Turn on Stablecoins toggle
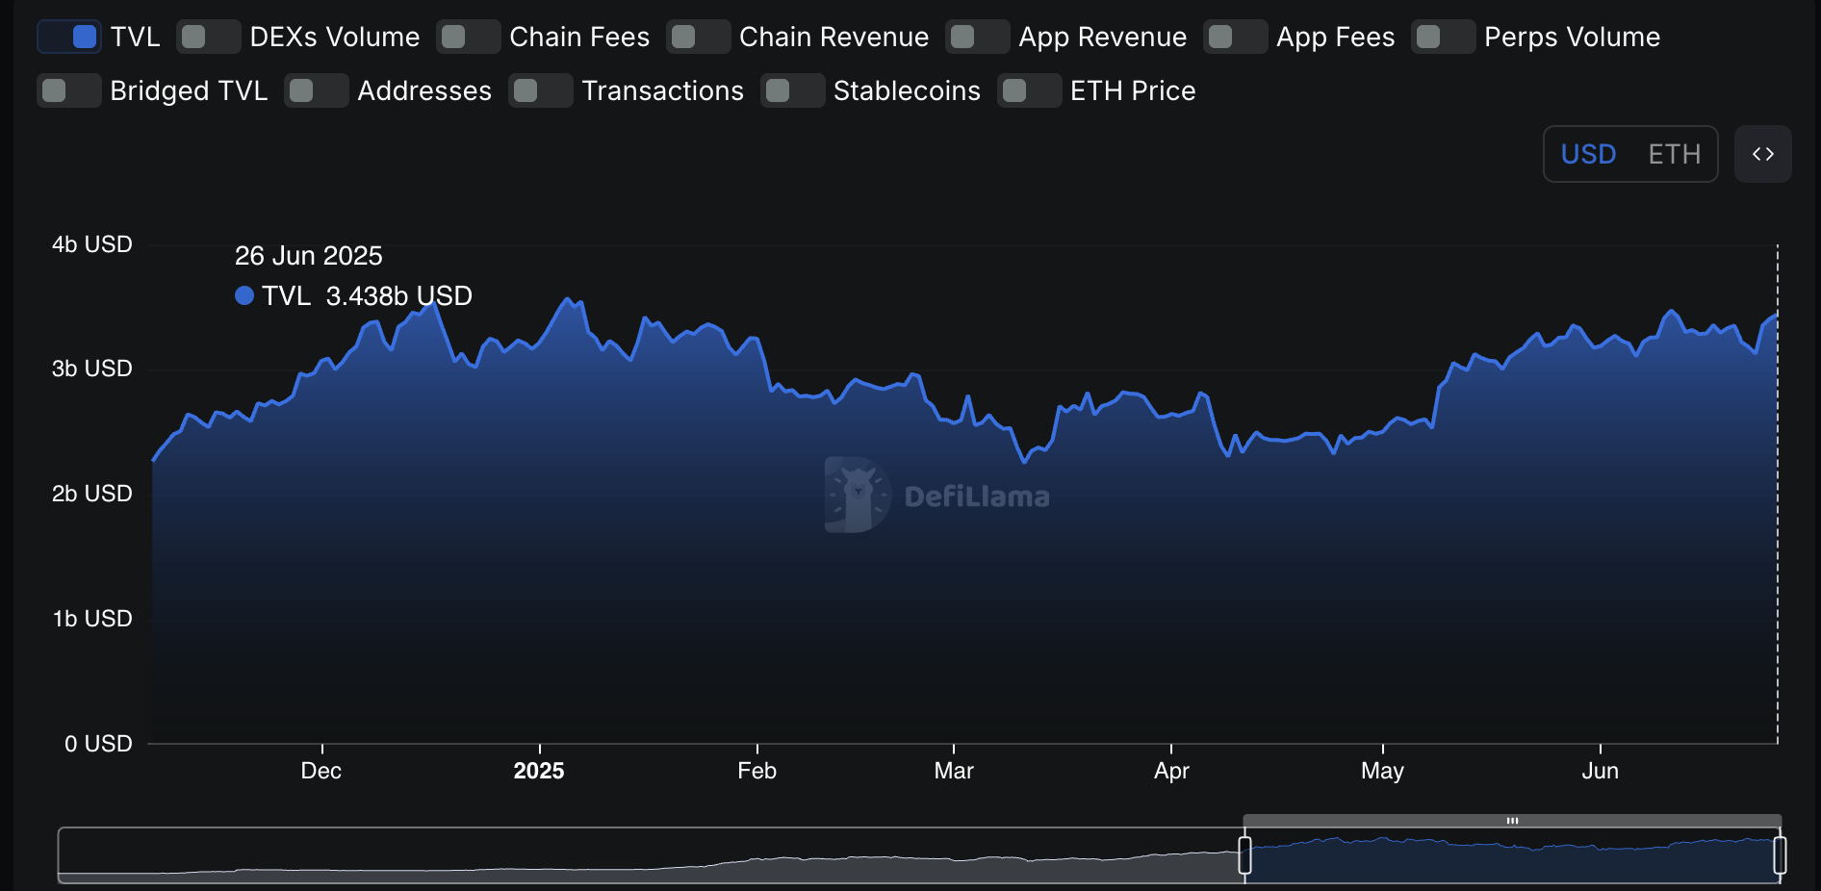1821x891 pixels. [x=793, y=90]
